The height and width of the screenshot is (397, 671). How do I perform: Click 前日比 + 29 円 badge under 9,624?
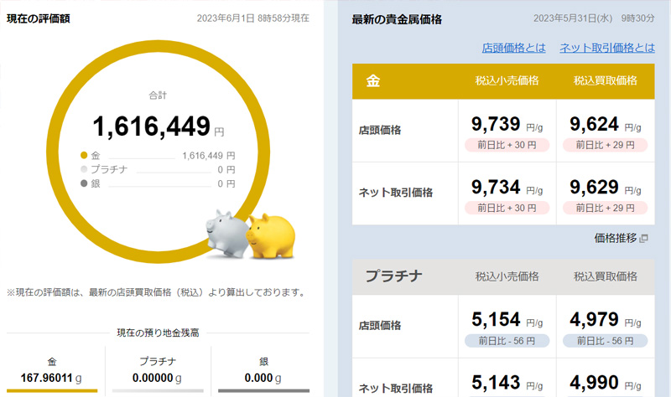pos(605,145)
